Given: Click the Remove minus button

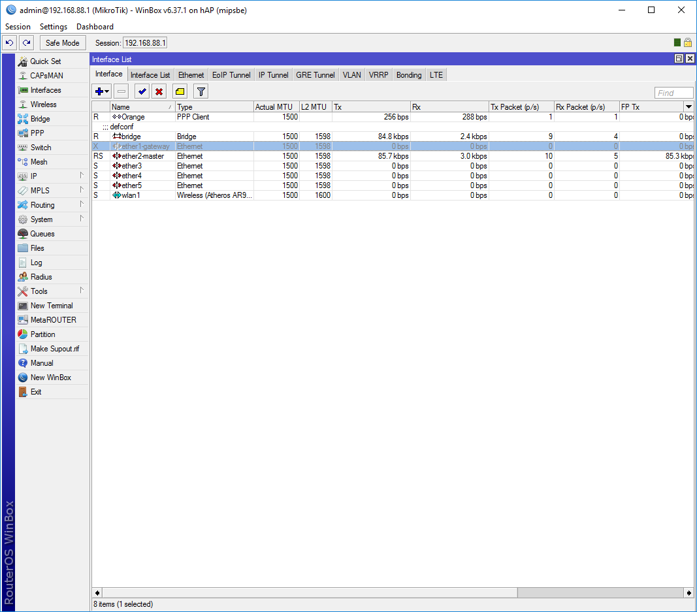Looking at the screenshot, I should pyautogui.click(x=122, y=91).
